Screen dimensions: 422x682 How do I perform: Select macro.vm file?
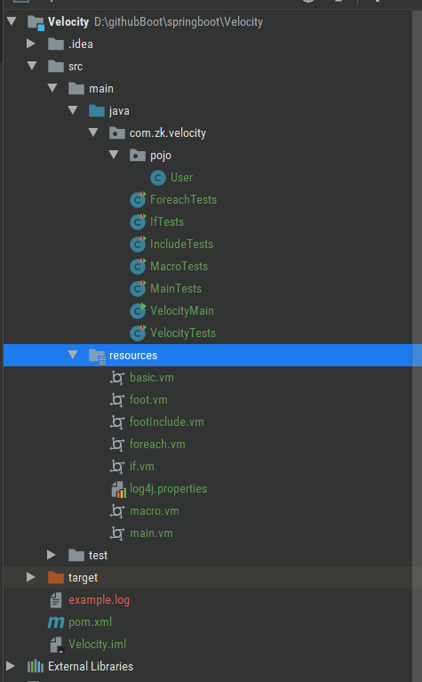(x=155, y=511)
